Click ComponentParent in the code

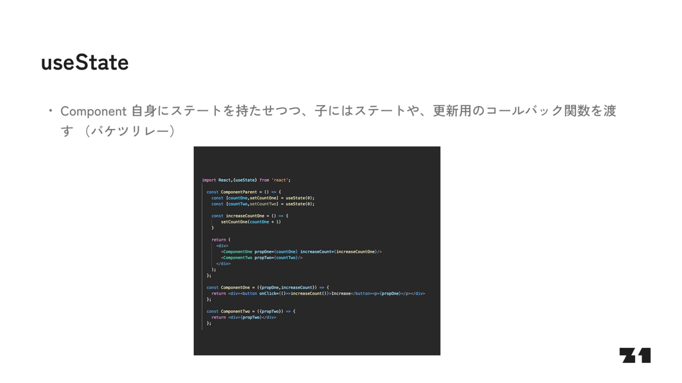pos(238,192)
